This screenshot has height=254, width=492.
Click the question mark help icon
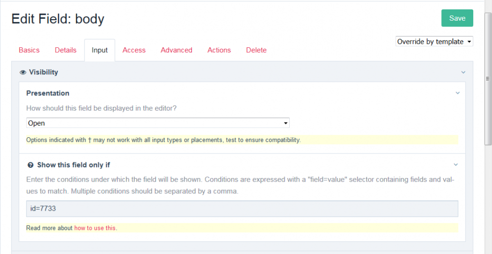pos(31,165)
